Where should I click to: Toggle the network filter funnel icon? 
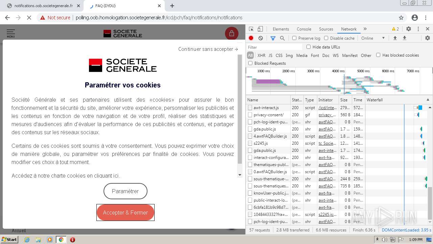(273, 38)
